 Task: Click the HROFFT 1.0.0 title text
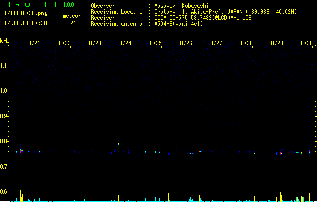point(39,4)
